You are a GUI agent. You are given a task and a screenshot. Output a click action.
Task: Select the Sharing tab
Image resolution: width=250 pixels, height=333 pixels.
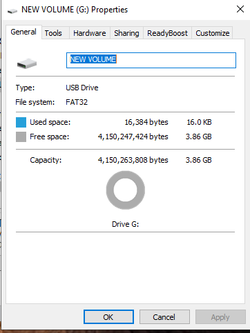(126, 33)
